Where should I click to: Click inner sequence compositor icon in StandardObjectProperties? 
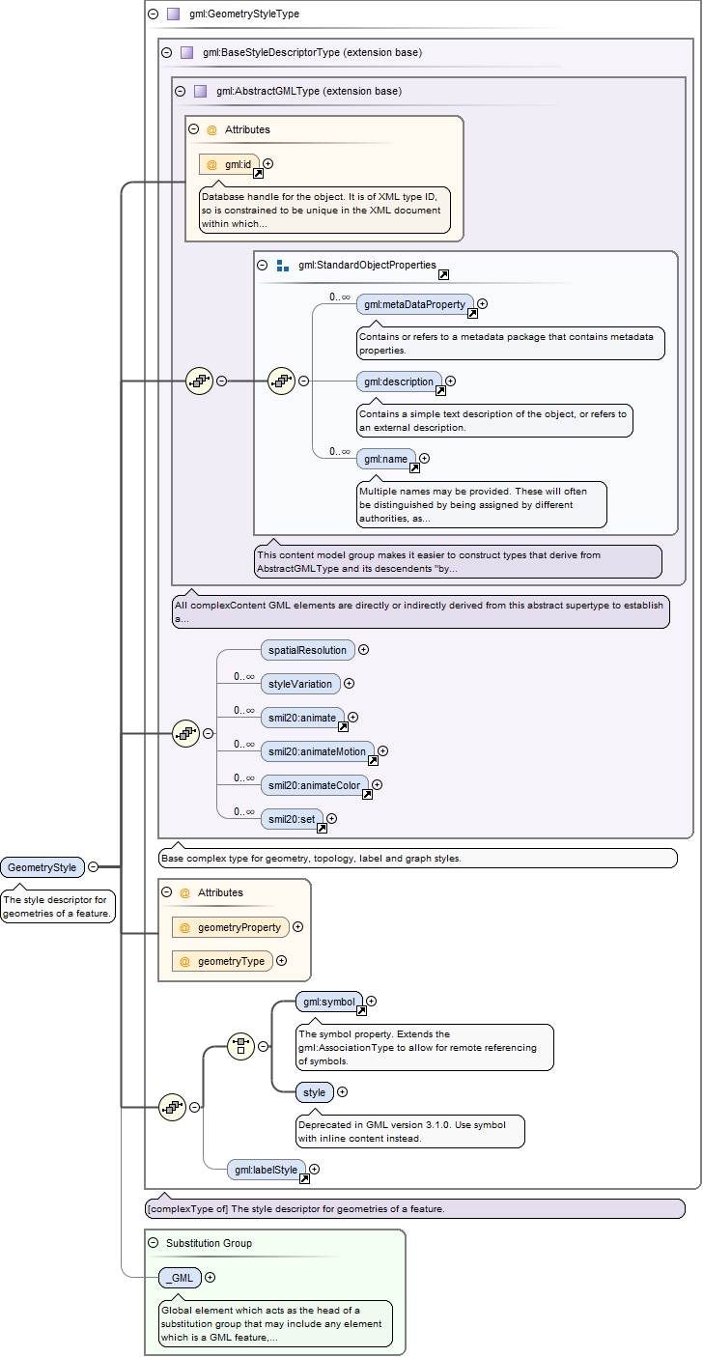point(281,382)
